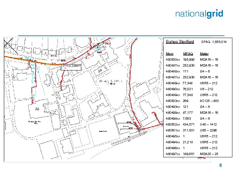Screen dimensions: 236x177
Task: Select Mprn 480501xx
Action: pyautogui.click(x=173, y=130)
